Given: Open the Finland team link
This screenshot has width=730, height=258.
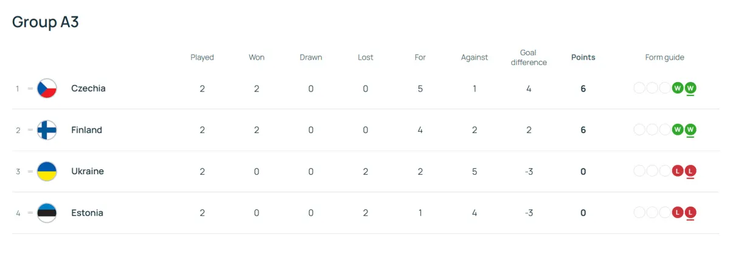Looking at the screenshot, I should [86, 130].
